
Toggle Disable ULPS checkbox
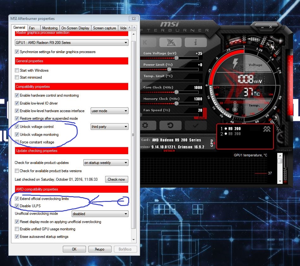coord(17,206)
